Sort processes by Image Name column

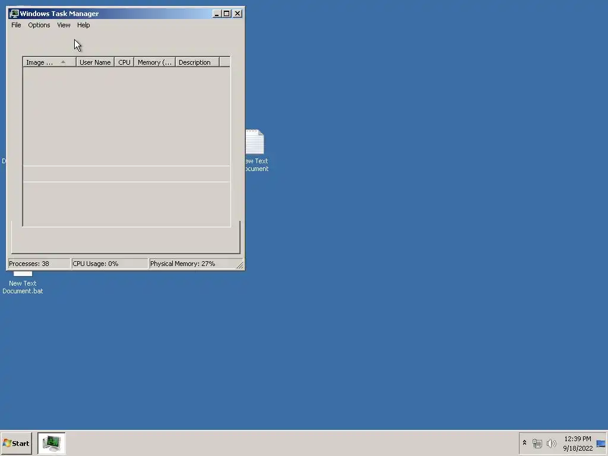click(49, 62)
